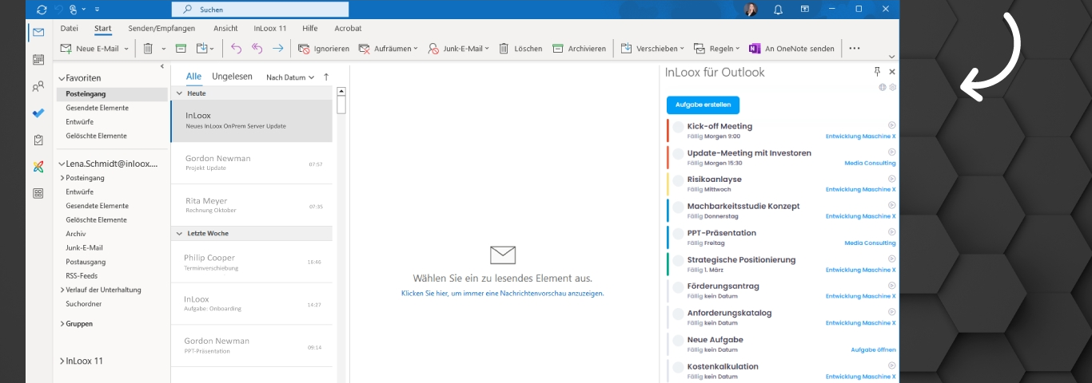This screenshot has height=383, width=1092.
Task: Open the Tasks clipboard view in sidebar
Action: pyautogui.click(x=38, y=140)
